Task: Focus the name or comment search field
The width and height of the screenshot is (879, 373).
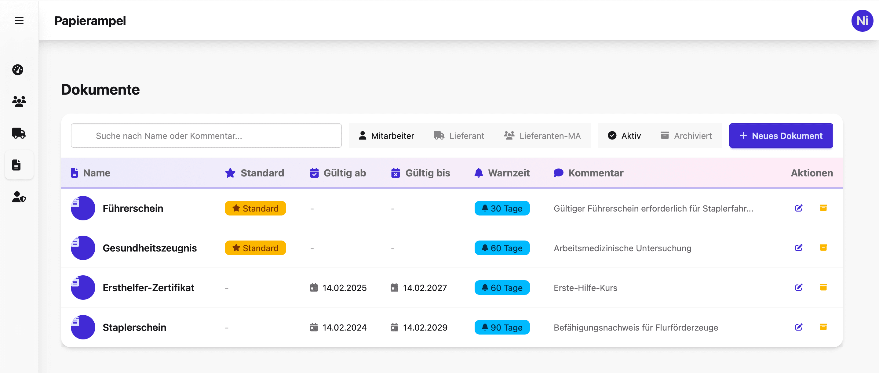Action: [x=206, y=136]
